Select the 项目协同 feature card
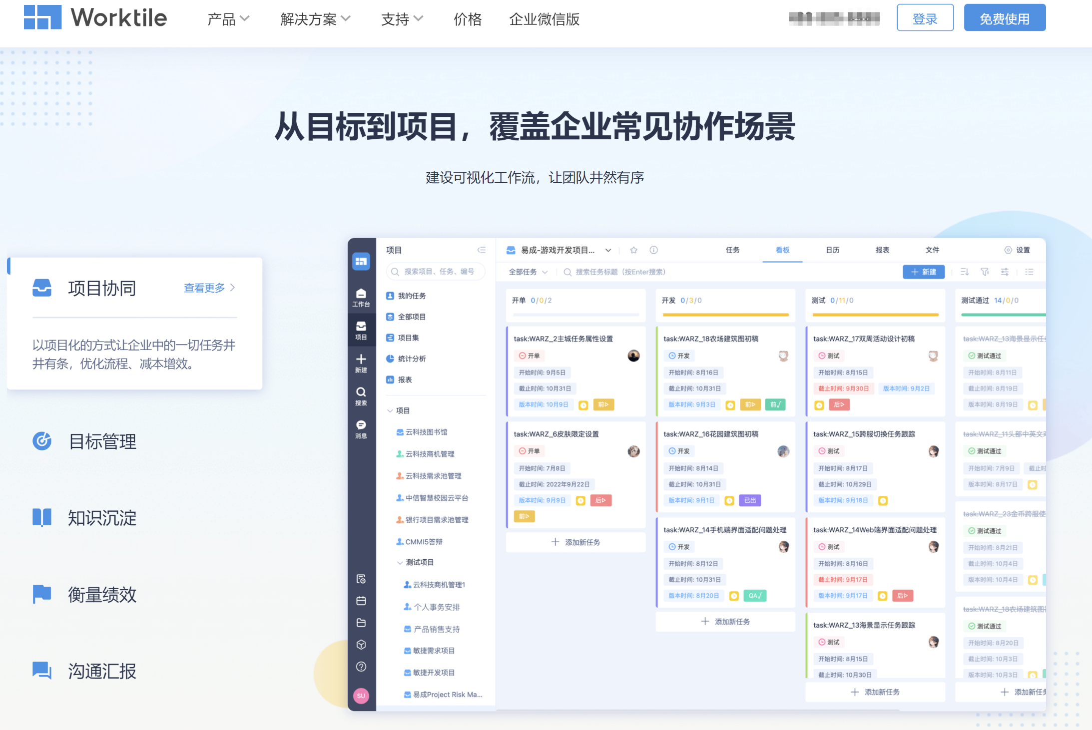 [x=135, y=323]
